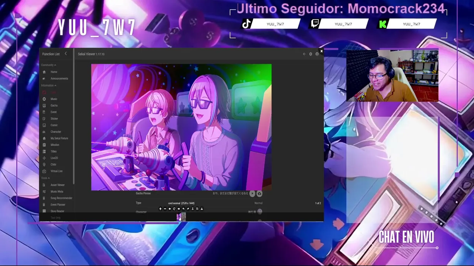Viewport: 474px width, 266px height.
Task: Click the Character people icon
Action: tap(44, 132)
